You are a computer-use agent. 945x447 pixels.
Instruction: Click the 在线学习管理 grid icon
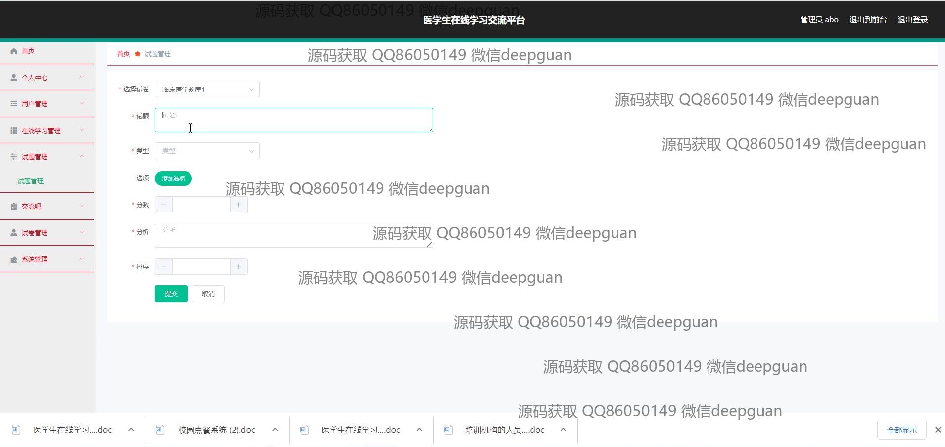(x=14, y=131)
